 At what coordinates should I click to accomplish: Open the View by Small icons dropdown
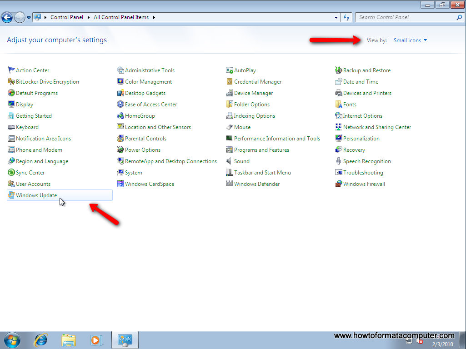point(410,40)
